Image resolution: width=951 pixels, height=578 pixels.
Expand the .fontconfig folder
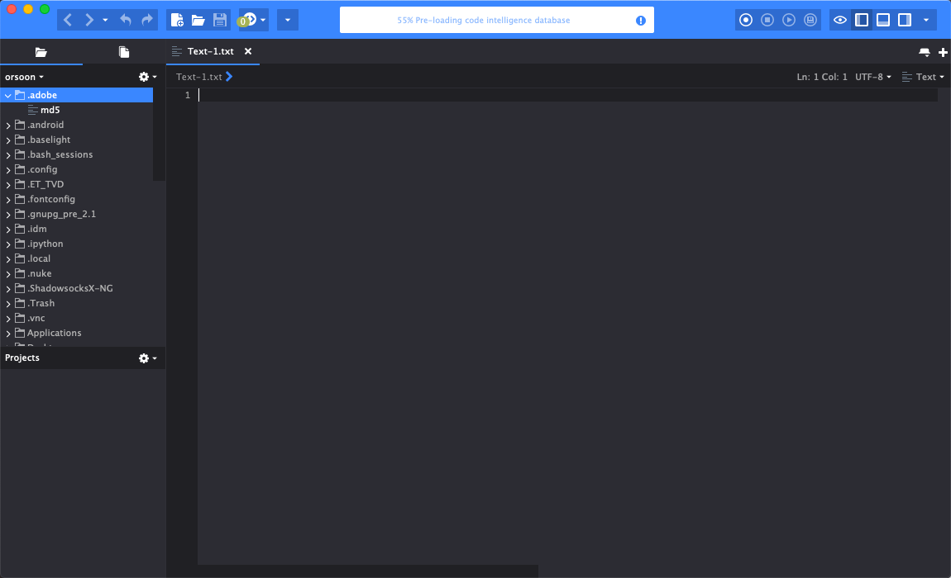(8, 199)
